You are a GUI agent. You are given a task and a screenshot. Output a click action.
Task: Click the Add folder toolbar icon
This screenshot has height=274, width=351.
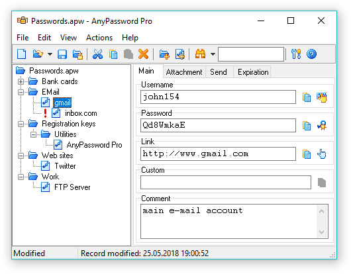164,54
